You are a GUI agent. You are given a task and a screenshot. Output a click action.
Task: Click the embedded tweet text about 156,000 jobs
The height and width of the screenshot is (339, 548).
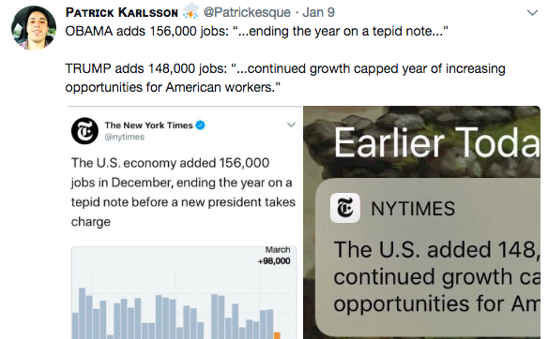coord(183,192)
